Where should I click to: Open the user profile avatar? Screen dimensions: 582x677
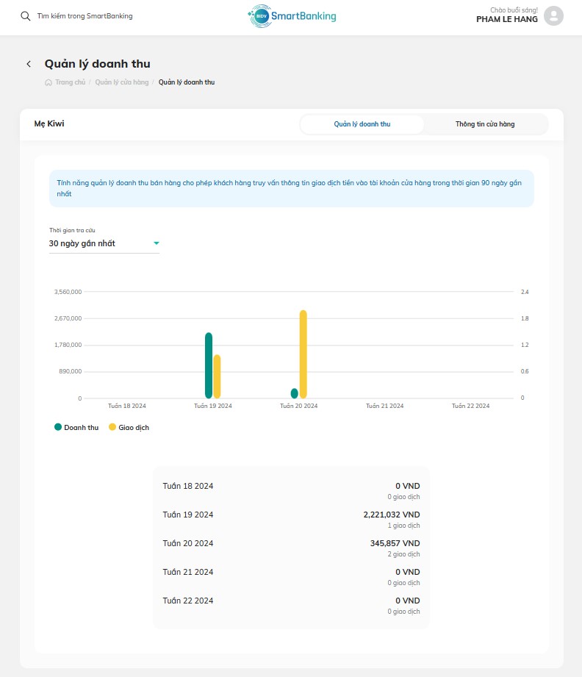pos(553,16)
